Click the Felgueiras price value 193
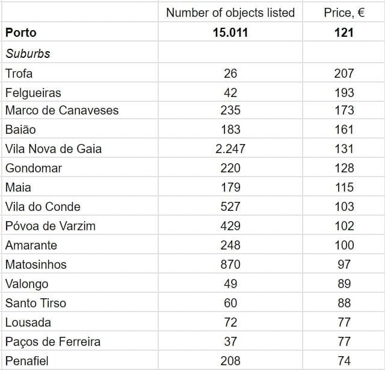385x370 pixels. point(344,93)
